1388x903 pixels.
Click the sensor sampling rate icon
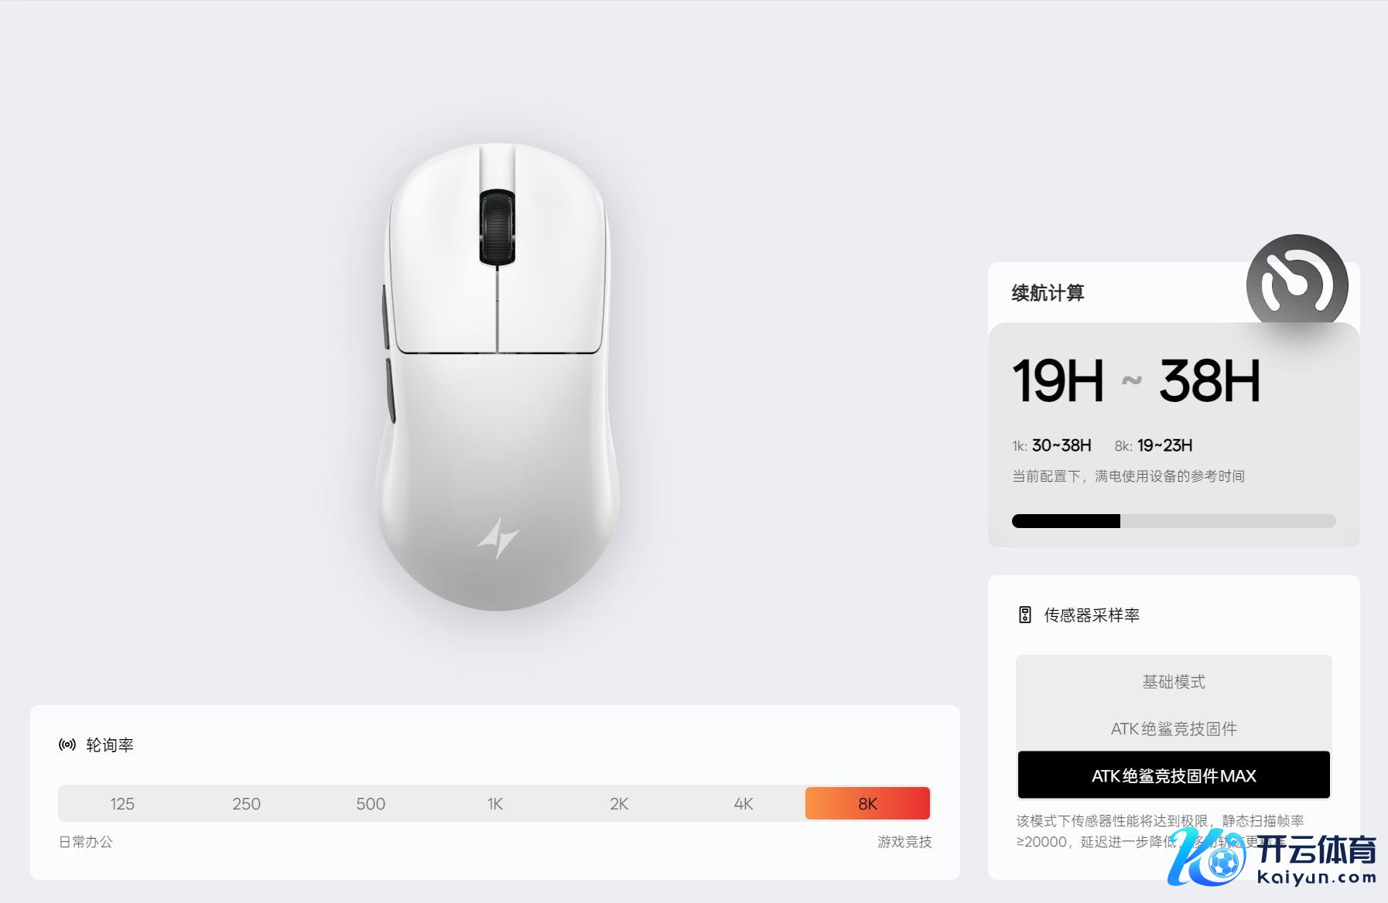point(1025,615)
